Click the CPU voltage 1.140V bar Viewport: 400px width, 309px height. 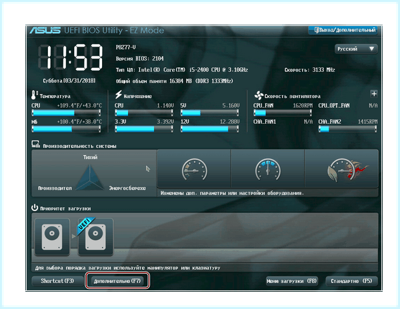tap(144, 113)
